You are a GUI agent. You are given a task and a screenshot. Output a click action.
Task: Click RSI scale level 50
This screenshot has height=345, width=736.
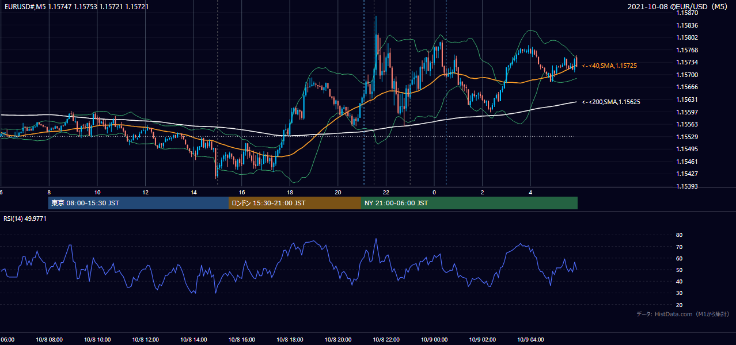point(679,270)
